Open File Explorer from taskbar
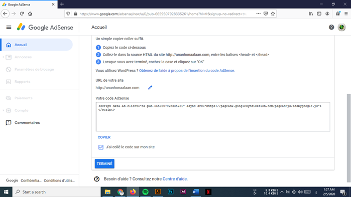 click(107, 192)
